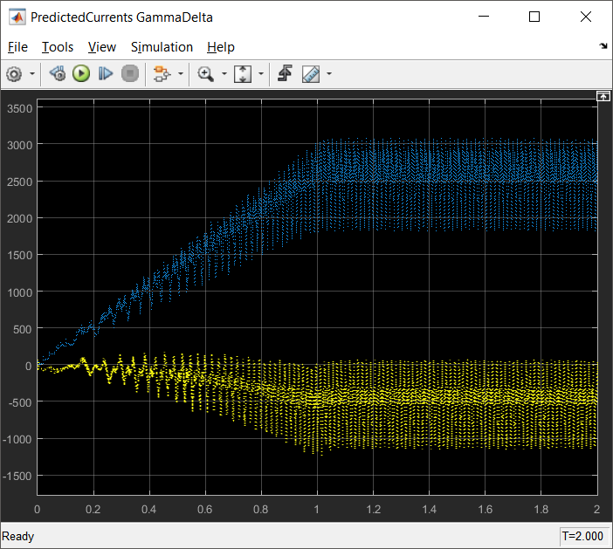Click the Step Back button
This screenshot has width=613, height=549.
pyautogui.click(x=58, y=74)
